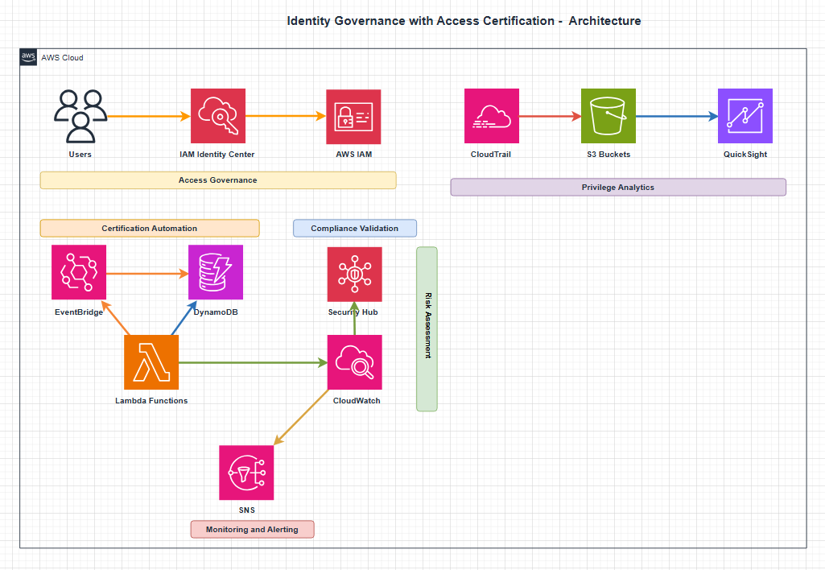Viewport: 825px width, 570px height.
Task: Click the S3 Buckets label text
Action: (608, 155)
